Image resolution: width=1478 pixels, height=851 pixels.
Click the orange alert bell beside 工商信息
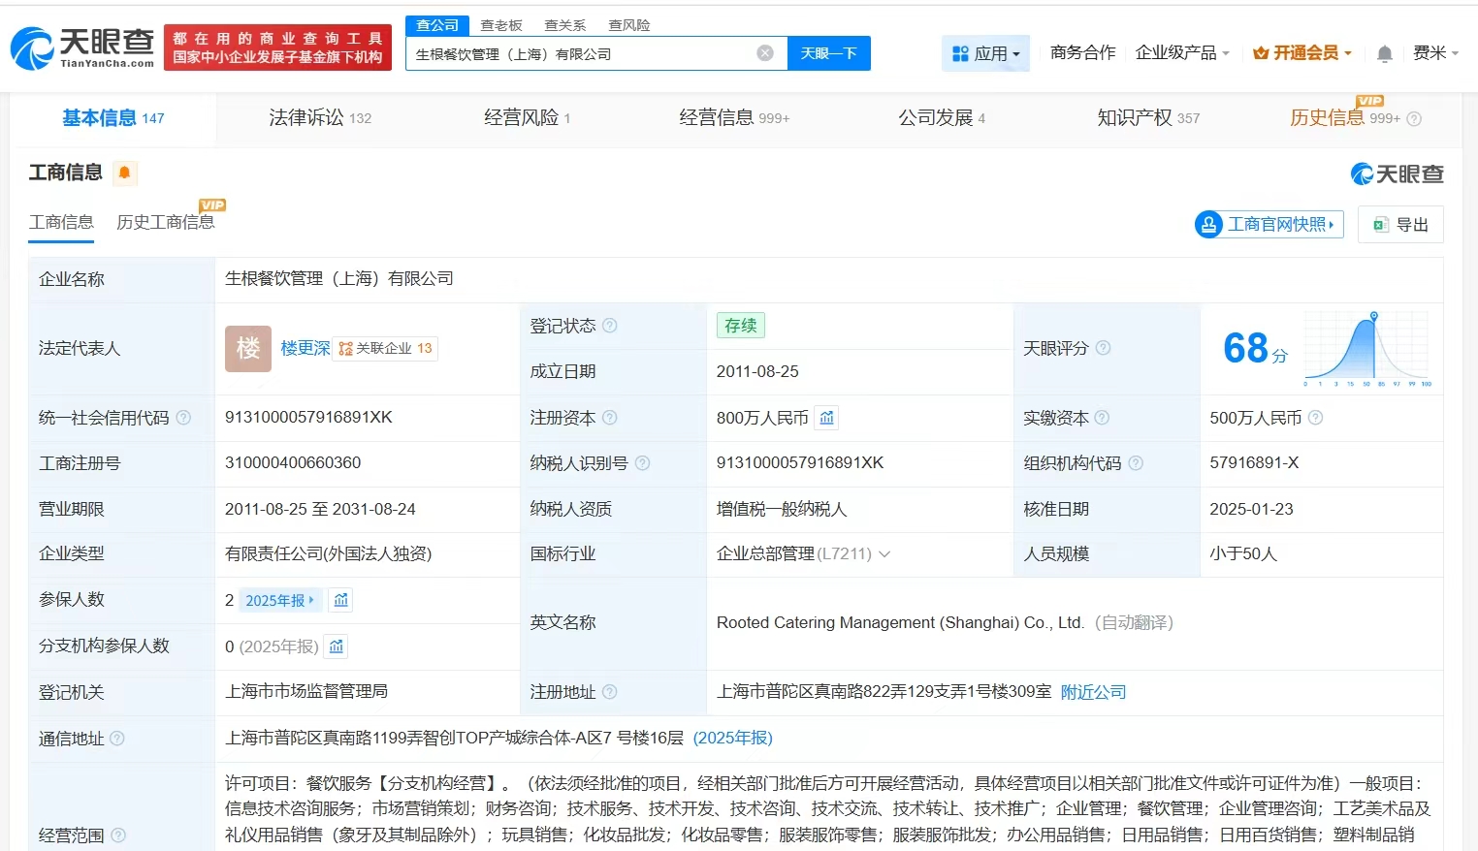pos(124,173)
